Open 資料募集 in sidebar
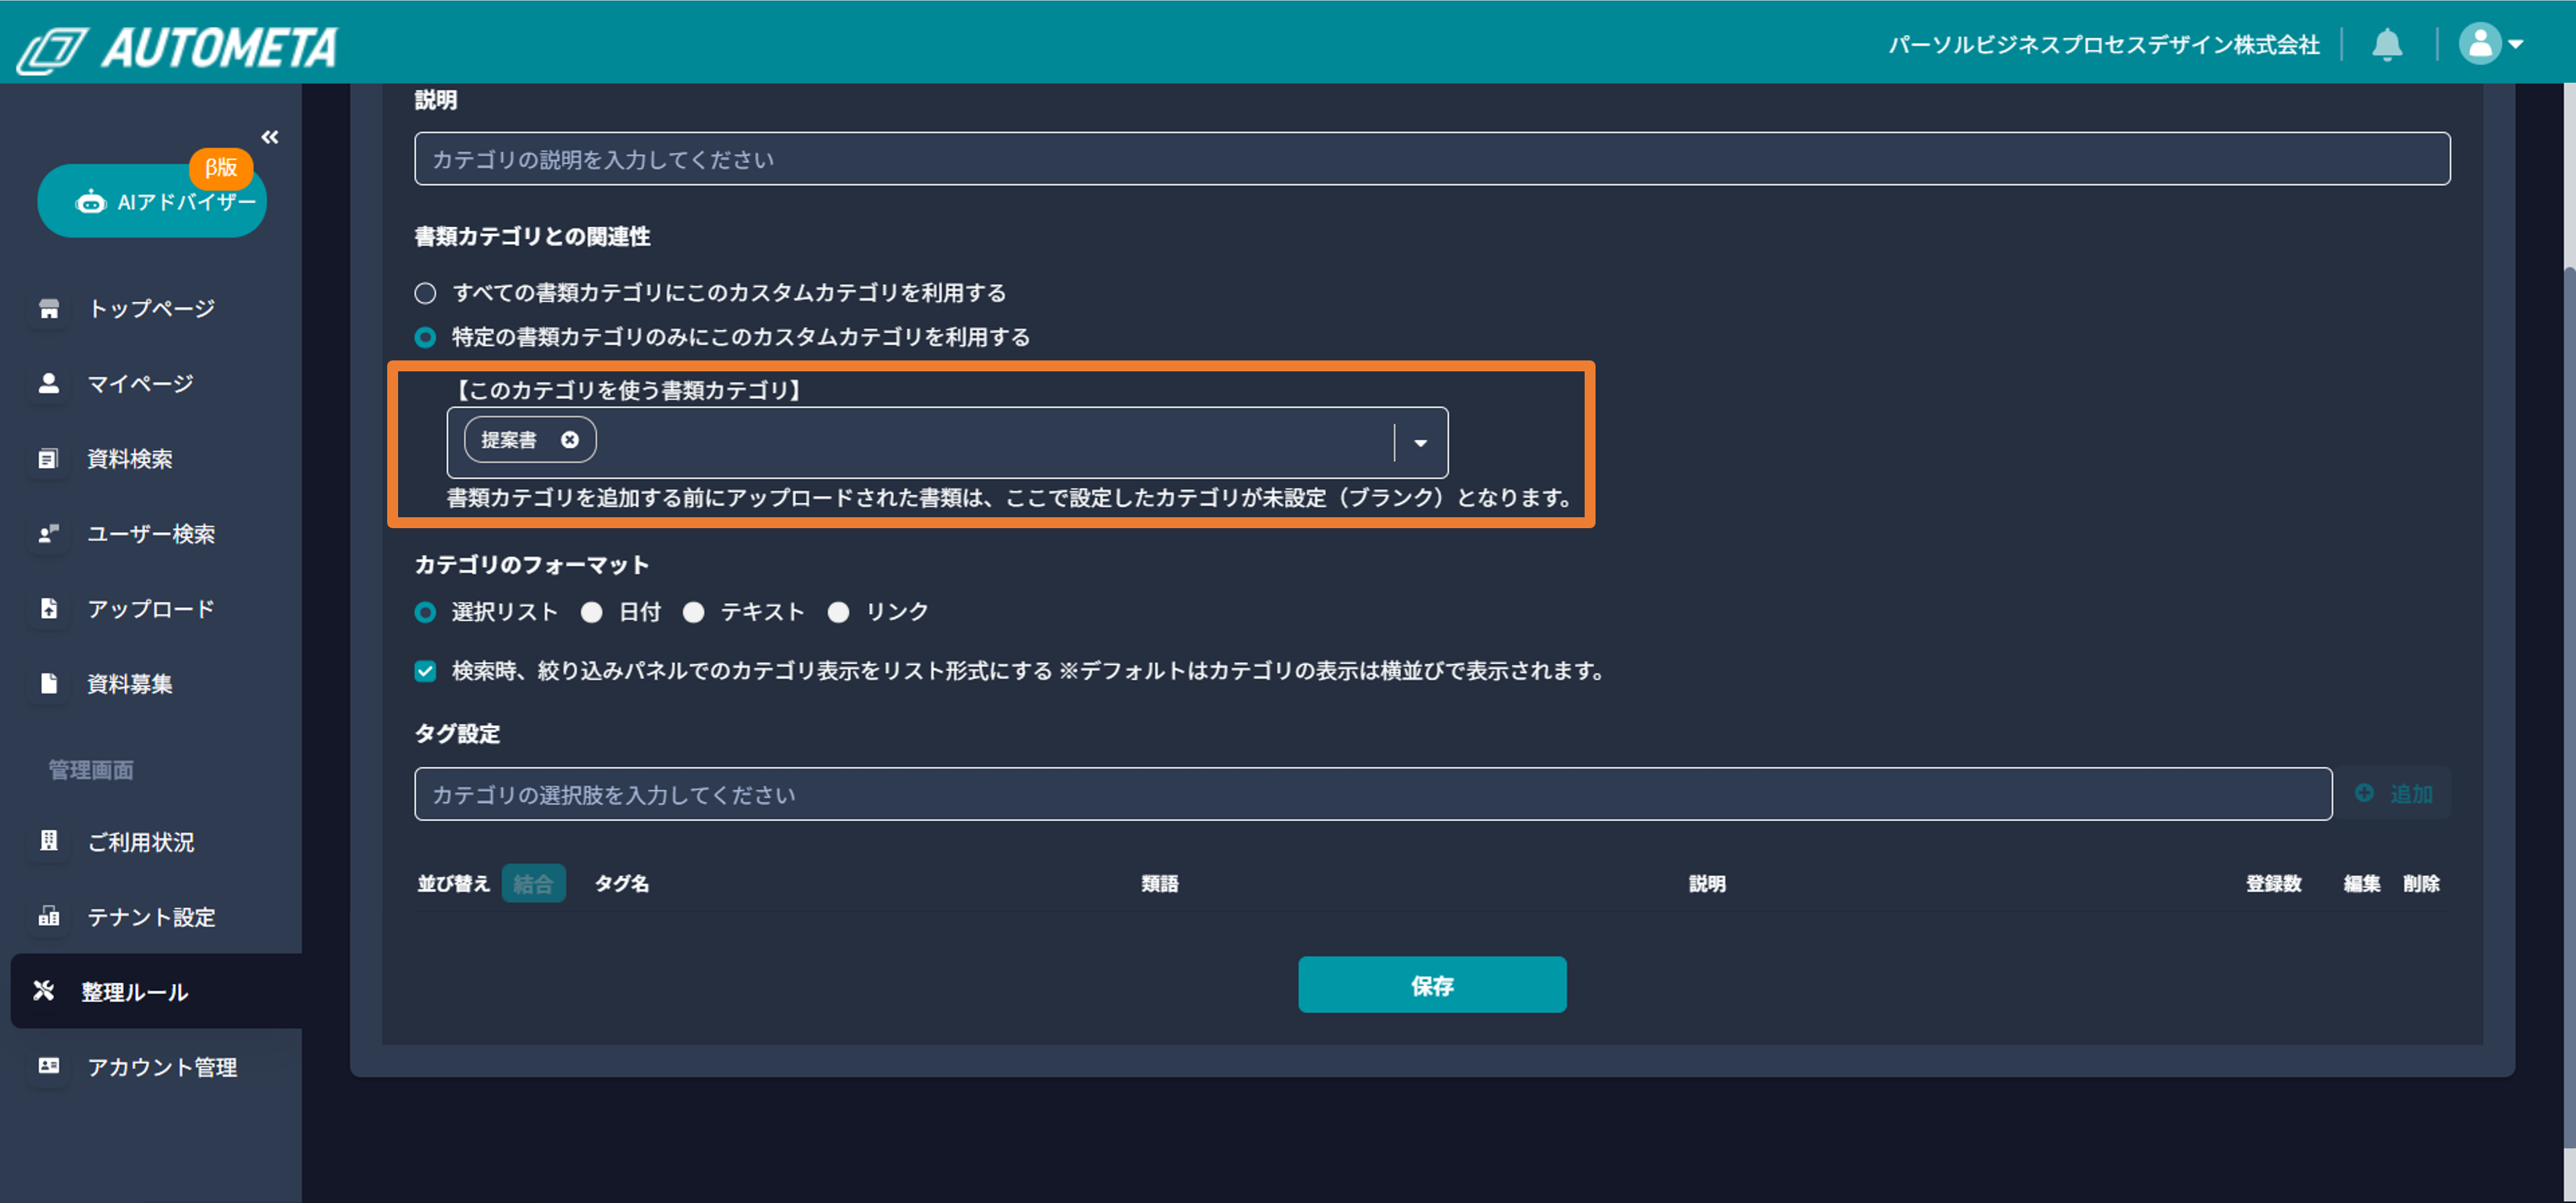Viewport: 2576px width, 1203px height. coord(130,683)
